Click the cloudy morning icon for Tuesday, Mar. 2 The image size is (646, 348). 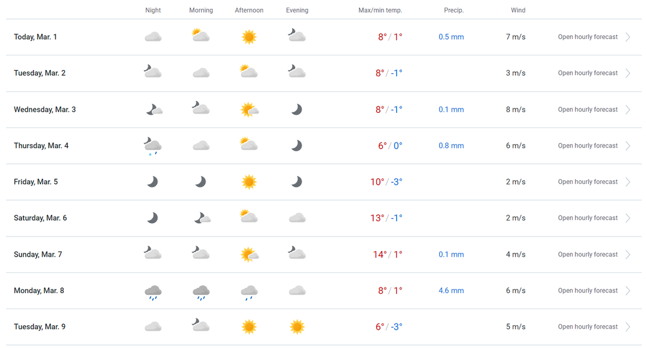(x=201, y=73)
